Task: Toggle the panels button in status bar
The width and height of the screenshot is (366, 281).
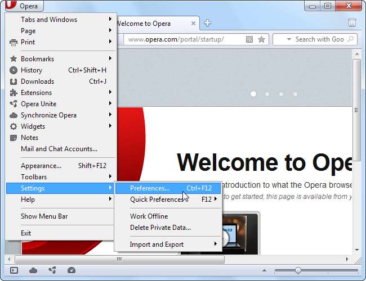Action: coord(14,270)
